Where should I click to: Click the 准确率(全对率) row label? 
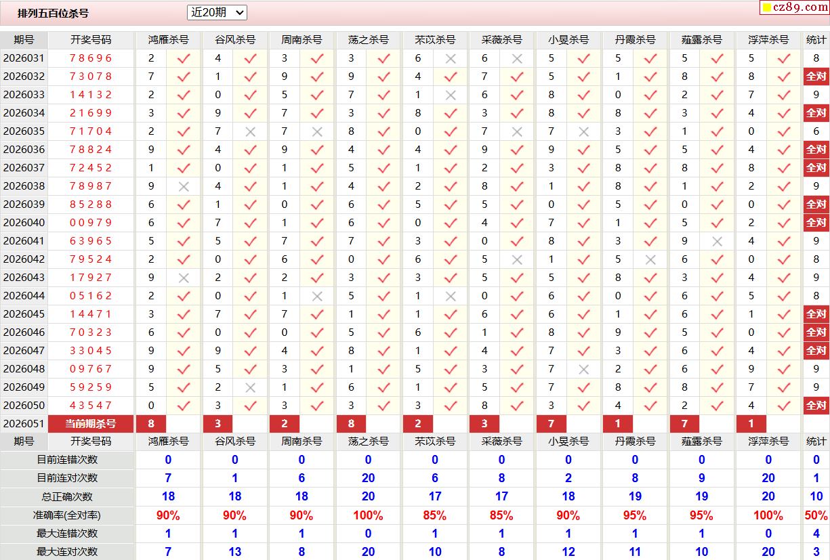coord(67,515)
